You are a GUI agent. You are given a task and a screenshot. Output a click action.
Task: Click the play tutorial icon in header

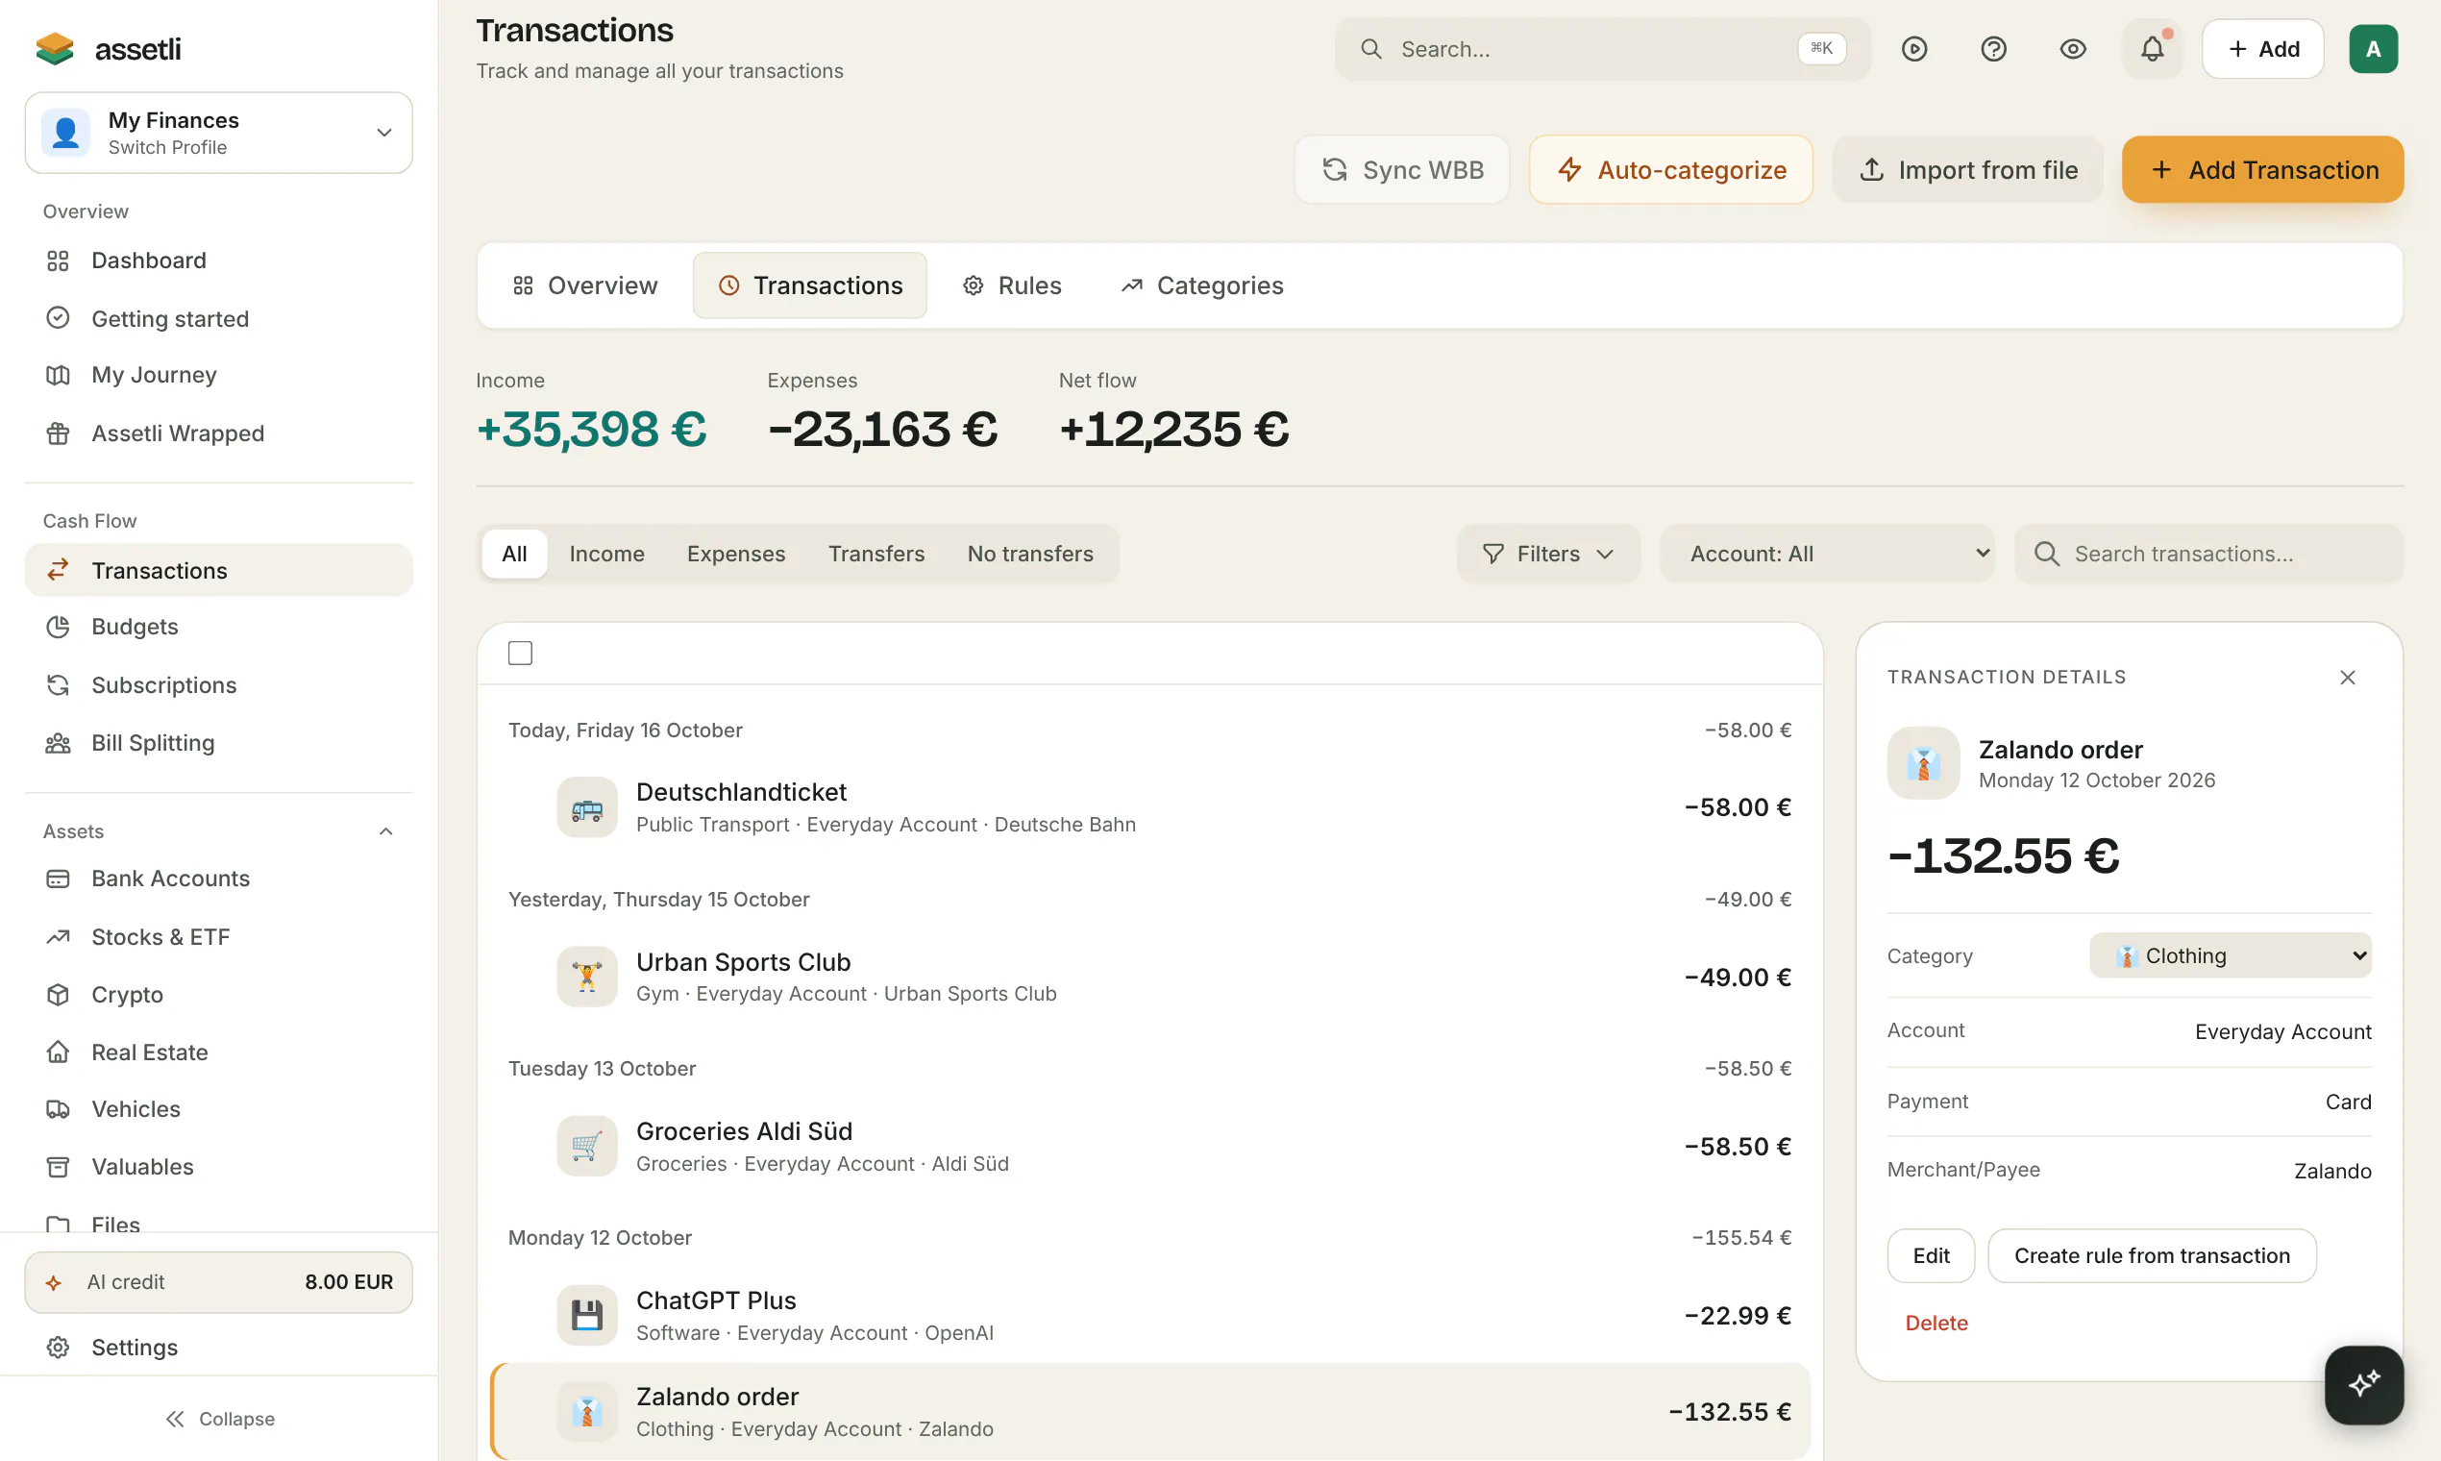(1913, 48)
